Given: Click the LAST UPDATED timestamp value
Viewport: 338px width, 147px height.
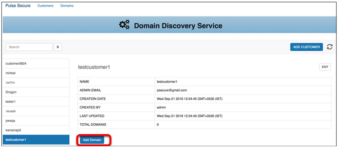Looking at the screenshot, I should [190, 116].
